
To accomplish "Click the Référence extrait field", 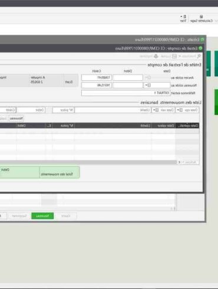I will 125,93.
